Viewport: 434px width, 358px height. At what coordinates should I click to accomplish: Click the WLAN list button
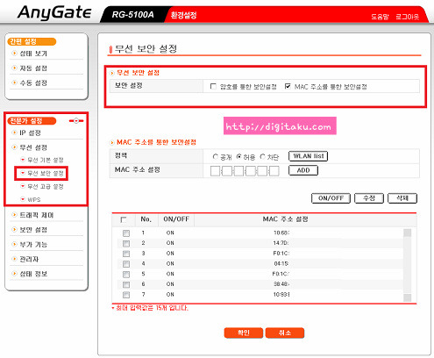coord(308,156)
